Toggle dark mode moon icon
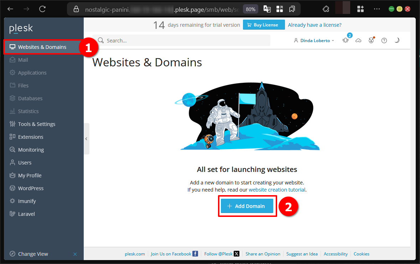The width and height of the screenshot is (420, 264). click(x=397, y=41)
